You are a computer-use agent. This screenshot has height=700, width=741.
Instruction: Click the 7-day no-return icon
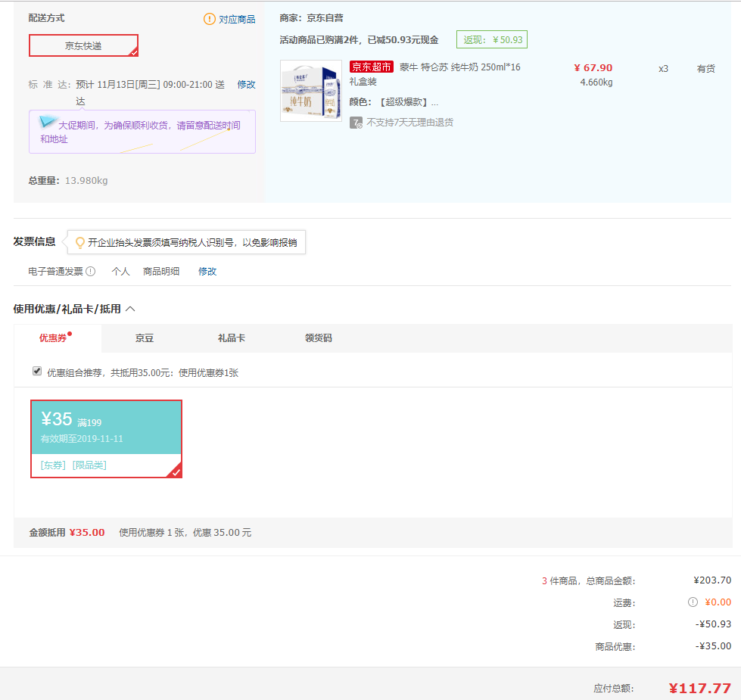pyautogui.click(x=356, y=123)
